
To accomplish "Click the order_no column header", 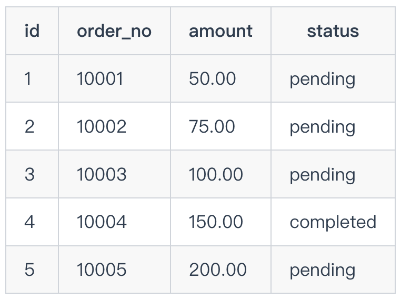I will coord(114,31).
